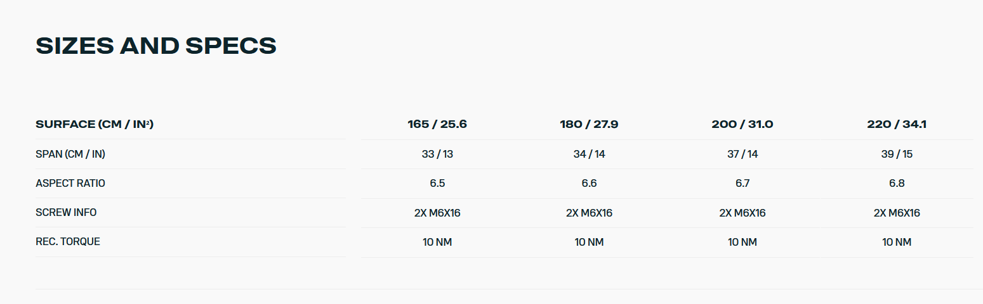Click the SURFACE (CM / IN²) row label
The width and height of the screenshot is (983, 304).
[x=95, y=124]
